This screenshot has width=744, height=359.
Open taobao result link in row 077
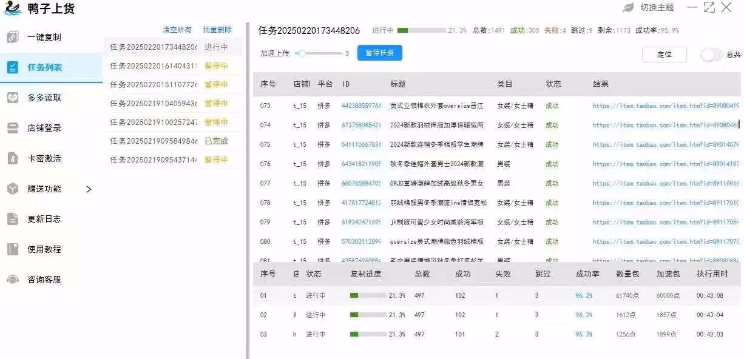pyautogui.click(x=666, y=184)
